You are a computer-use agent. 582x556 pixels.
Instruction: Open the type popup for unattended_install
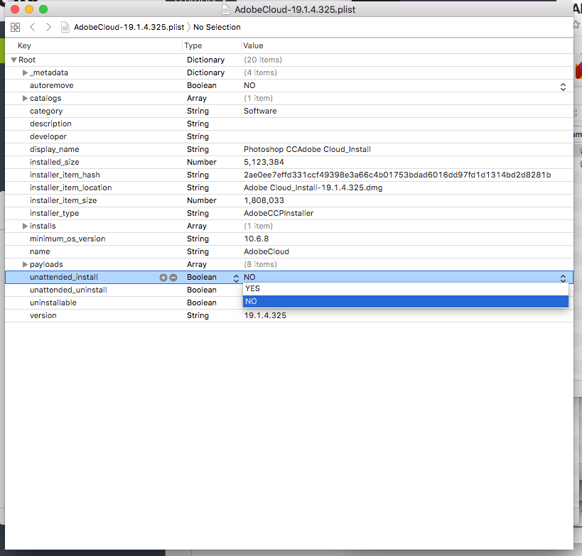[x=236, y=278]
